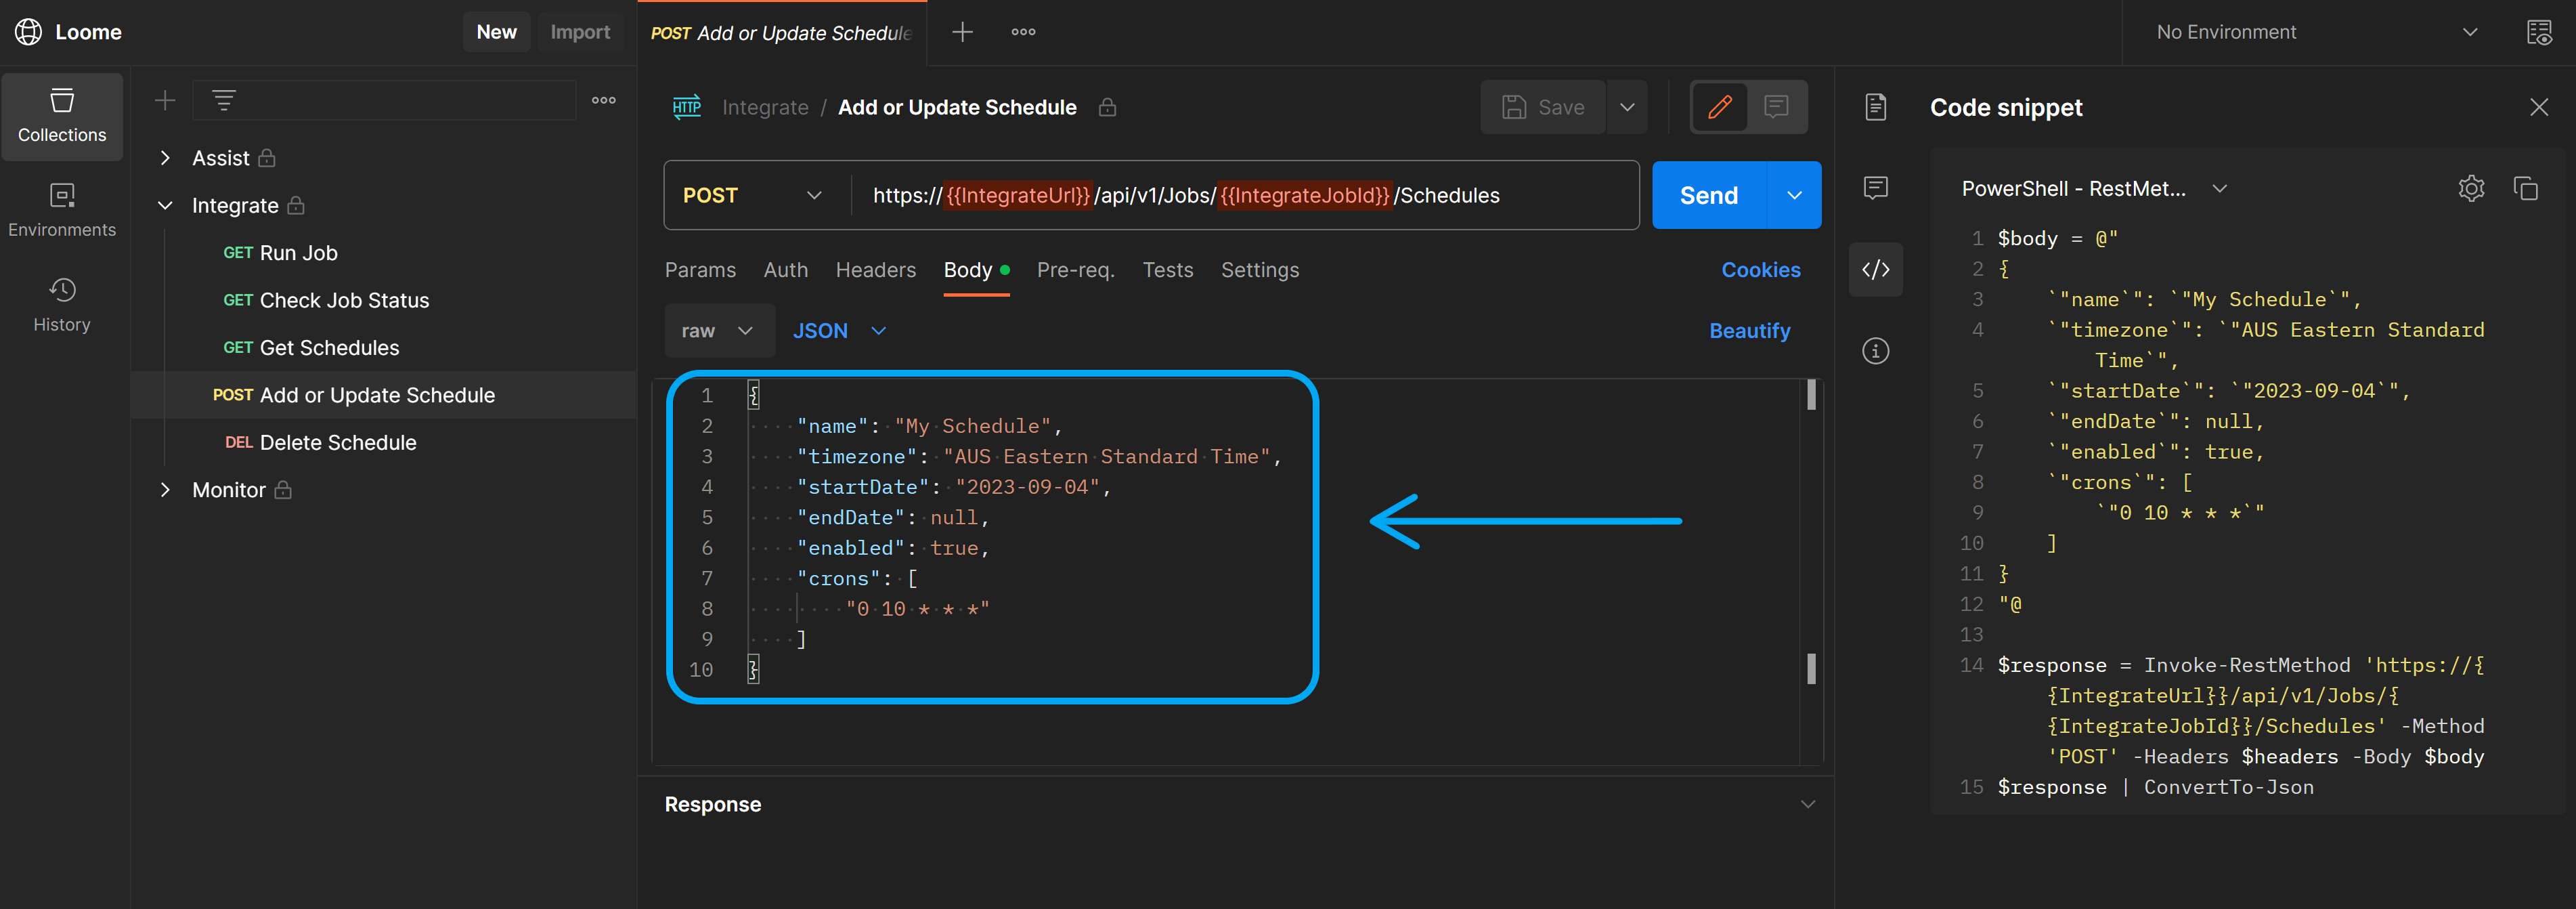The width and height of the screenshot is (2576, 909).
Task: Click the filter collections icon
Action: tap(224, 100)
